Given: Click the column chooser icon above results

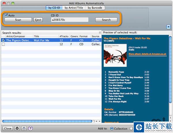Looking at the screenshot, I should point(100,33).
